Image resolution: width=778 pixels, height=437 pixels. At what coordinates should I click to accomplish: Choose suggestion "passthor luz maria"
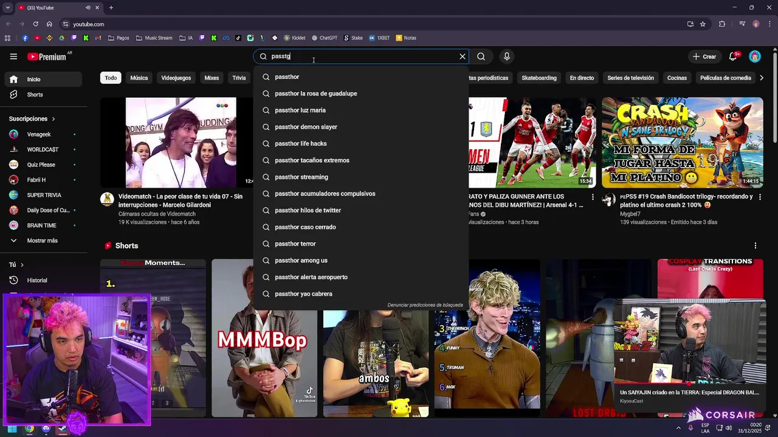coord(360,110)
